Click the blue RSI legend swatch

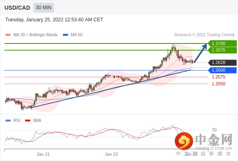8,121
